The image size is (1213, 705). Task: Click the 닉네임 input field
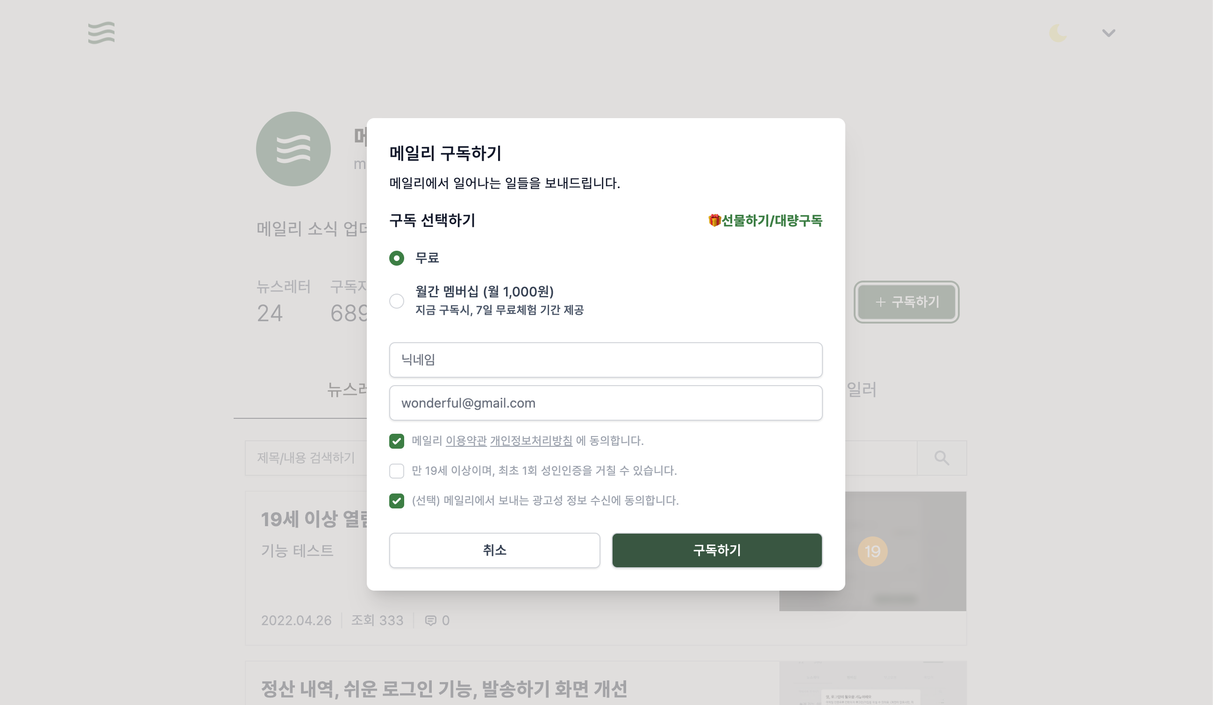(606, 360)
